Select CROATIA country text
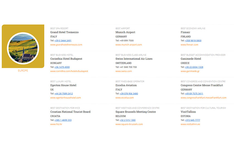Viewport: 234px width, 146px height. coord(55,116)
